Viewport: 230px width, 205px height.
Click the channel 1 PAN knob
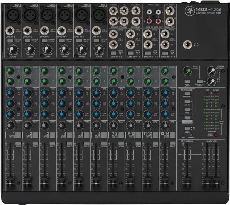click(10, 125)
